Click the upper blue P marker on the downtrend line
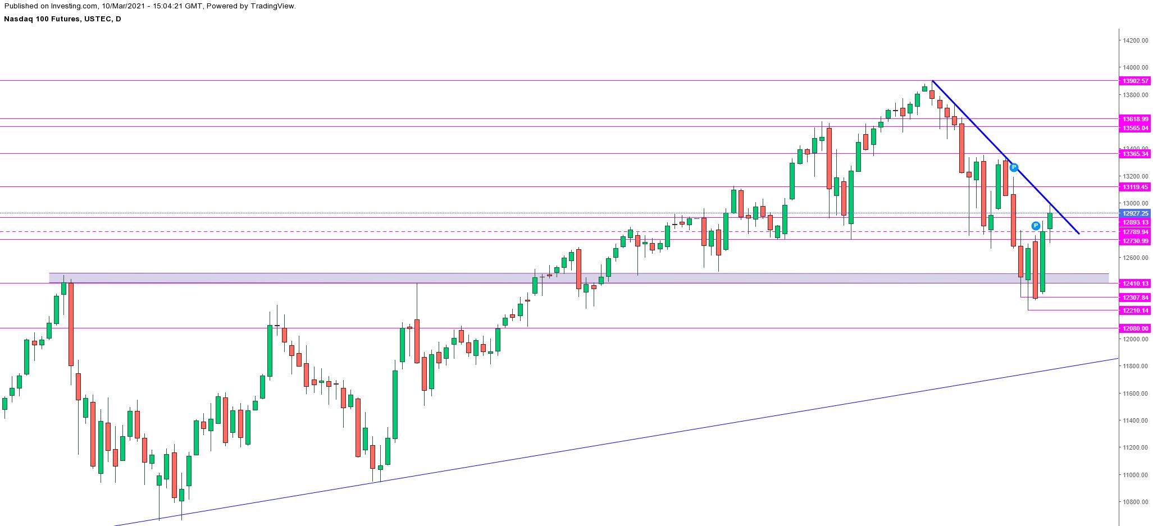The image size is (1153, 526). tap(1014, 167)
